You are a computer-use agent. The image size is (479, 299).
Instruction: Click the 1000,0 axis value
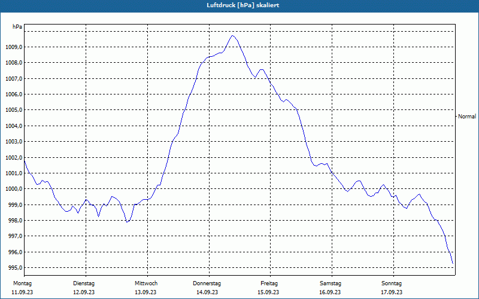coord(14,189)
